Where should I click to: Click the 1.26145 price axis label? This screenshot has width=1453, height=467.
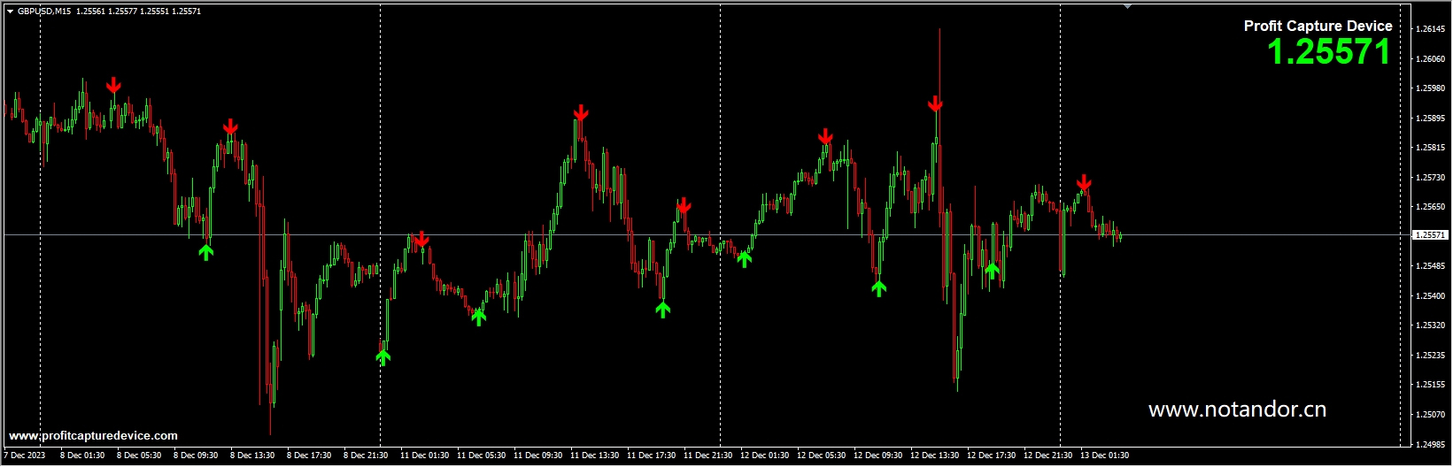pyautogui.click(x=1431, y=29)
